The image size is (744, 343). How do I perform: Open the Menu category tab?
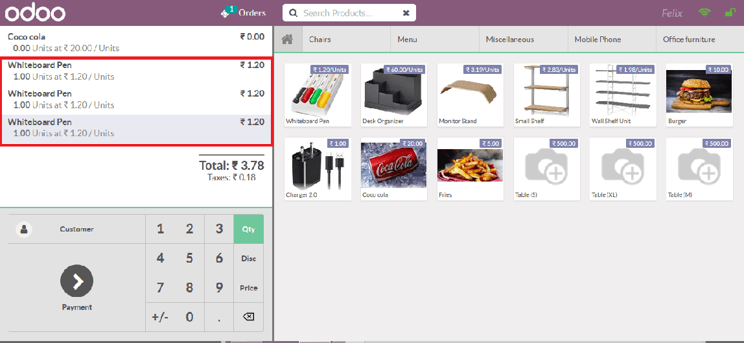pyautogui.click(x=435, y=40)
